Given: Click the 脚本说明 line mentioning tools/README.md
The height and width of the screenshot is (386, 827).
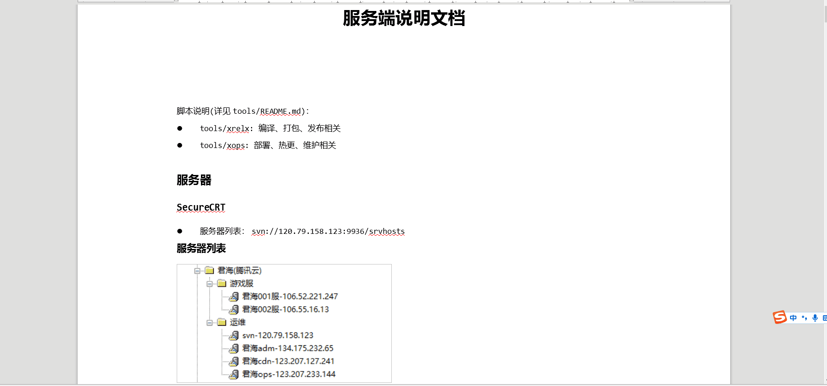Looking at the screenshot, I should (243, 111).
